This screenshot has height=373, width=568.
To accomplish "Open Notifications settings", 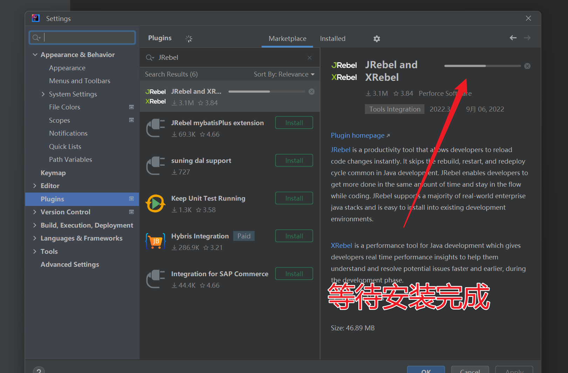I will pos(68,133).
